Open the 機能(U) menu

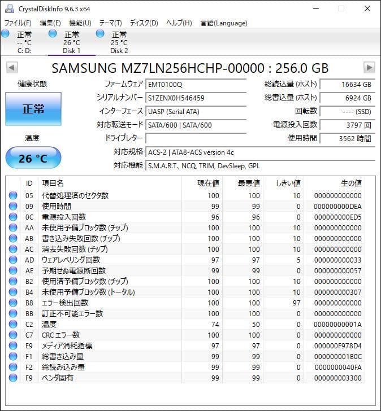pos(80,23)
